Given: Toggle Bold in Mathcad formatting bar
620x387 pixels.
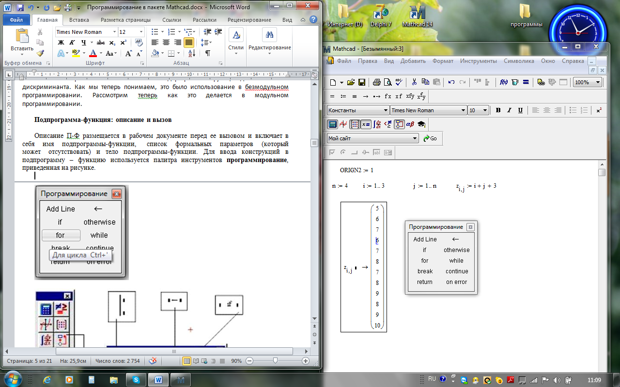Looking at the screenshot, I should [498, 110].
